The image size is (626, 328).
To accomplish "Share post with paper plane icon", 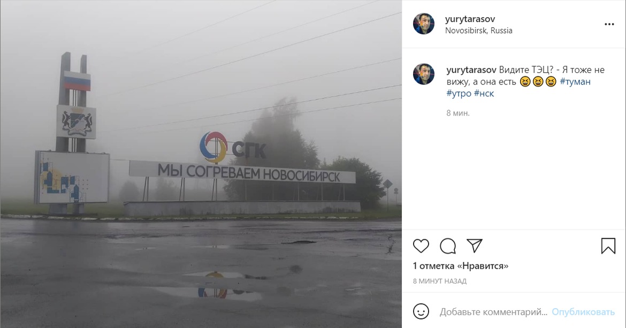I will [474, 246].
